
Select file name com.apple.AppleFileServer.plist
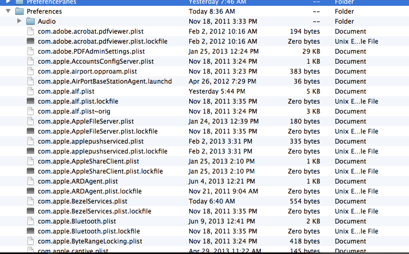click(86, 121)
